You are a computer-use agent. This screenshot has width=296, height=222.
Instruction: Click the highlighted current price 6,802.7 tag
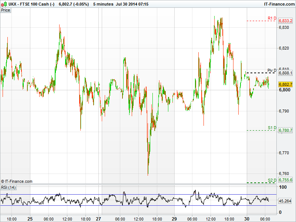(x=285, y=85)
